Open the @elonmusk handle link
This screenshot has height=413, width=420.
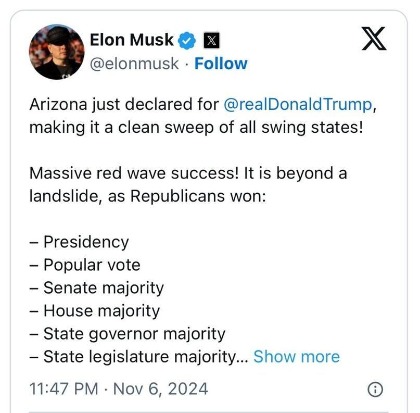[134, 64]
